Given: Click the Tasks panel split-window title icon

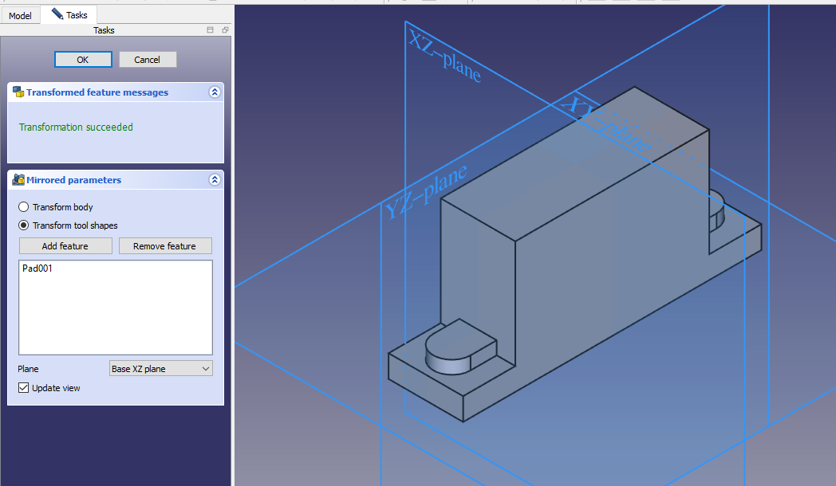Looking at the screenshot, I should (x=210, y=30).
